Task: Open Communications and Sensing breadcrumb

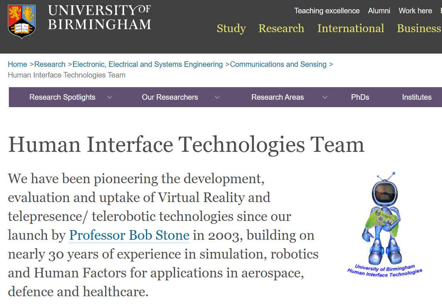Action: coord(278,64)
